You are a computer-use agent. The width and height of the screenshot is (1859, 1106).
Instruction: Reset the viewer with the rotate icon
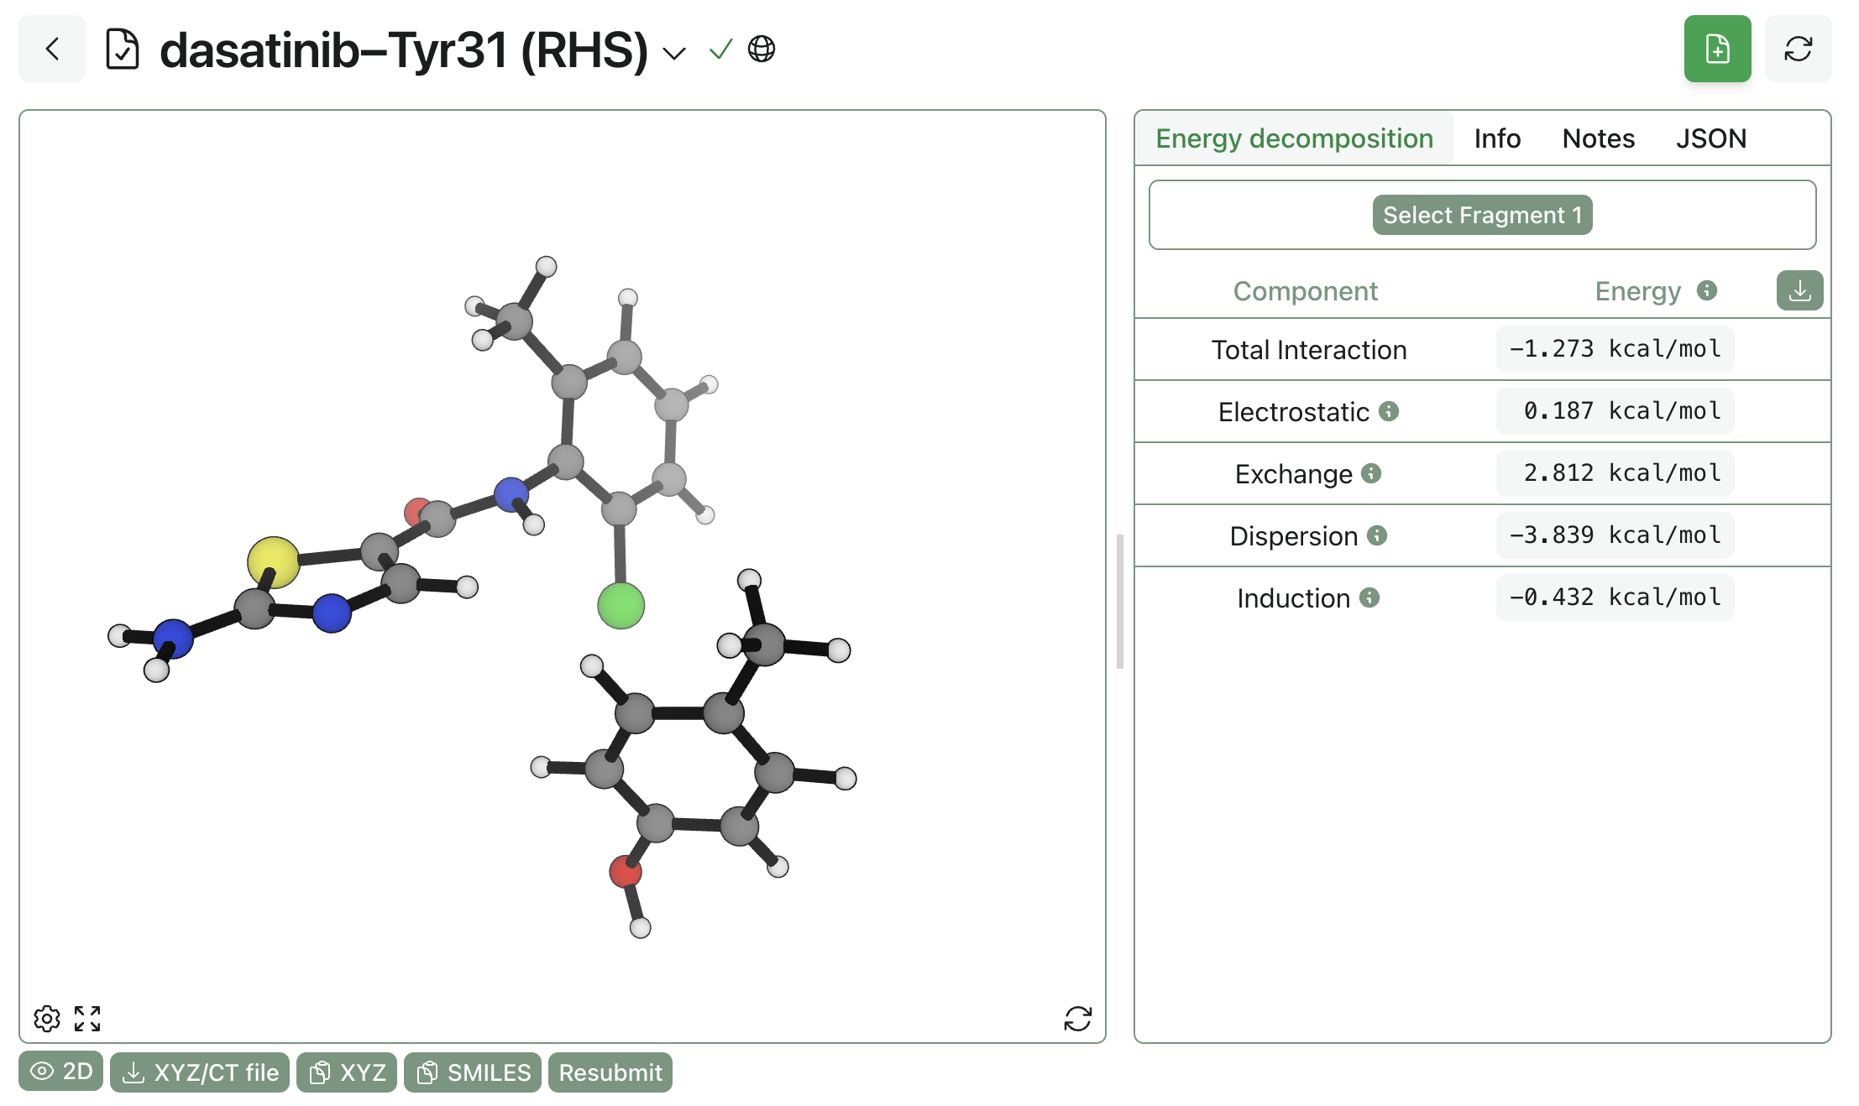1078,1019
